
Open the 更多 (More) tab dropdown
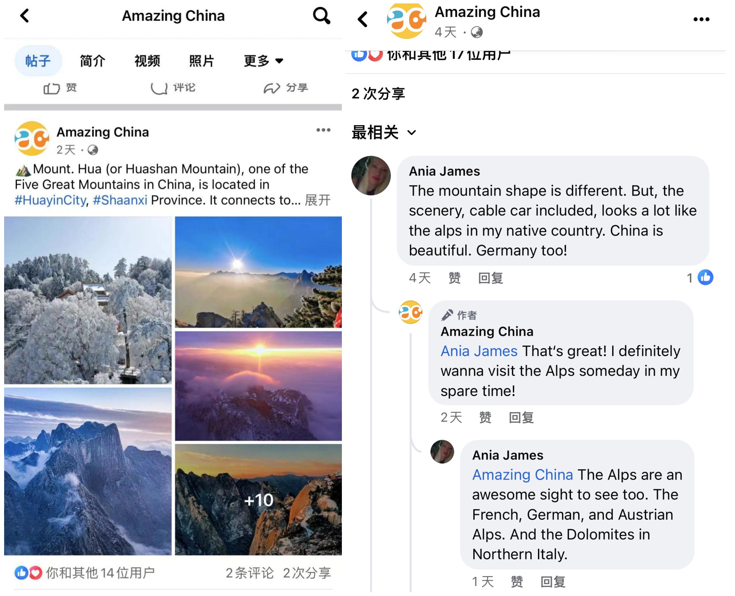click(263, 60)
